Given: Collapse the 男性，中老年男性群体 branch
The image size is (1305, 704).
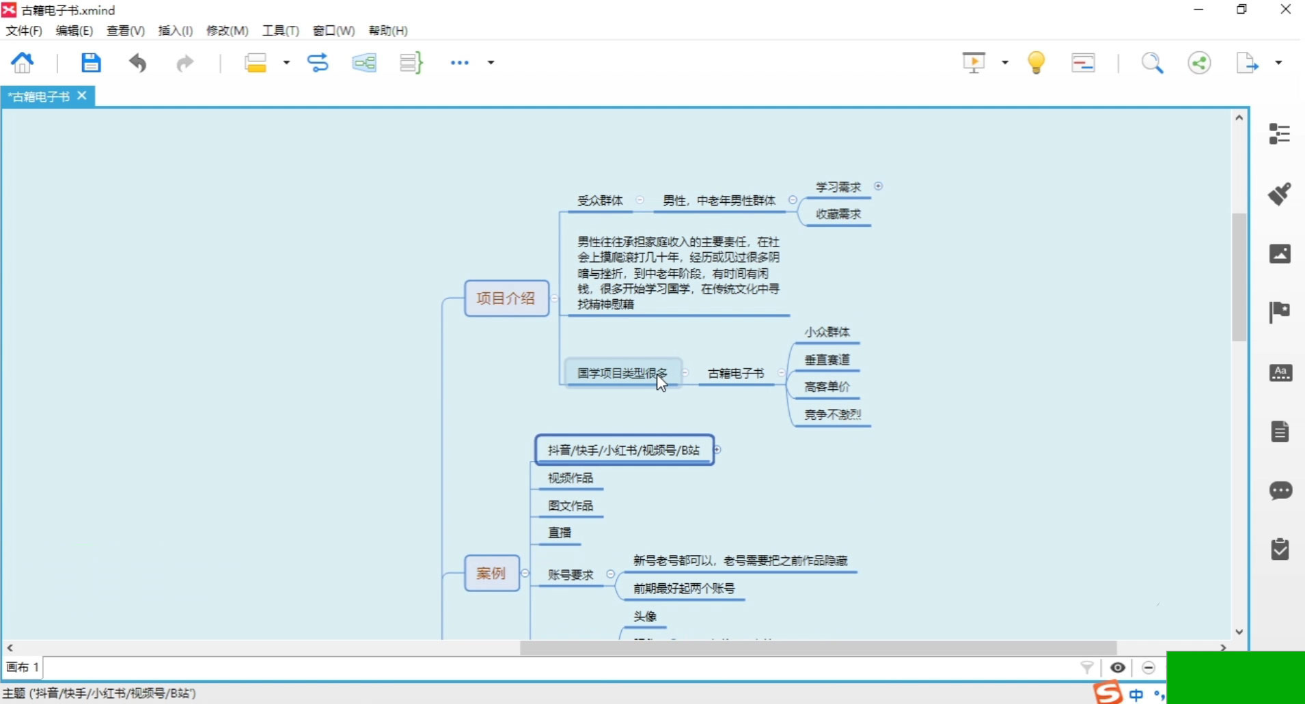Looking at the screenshot, I should click(x=793, y=200).
